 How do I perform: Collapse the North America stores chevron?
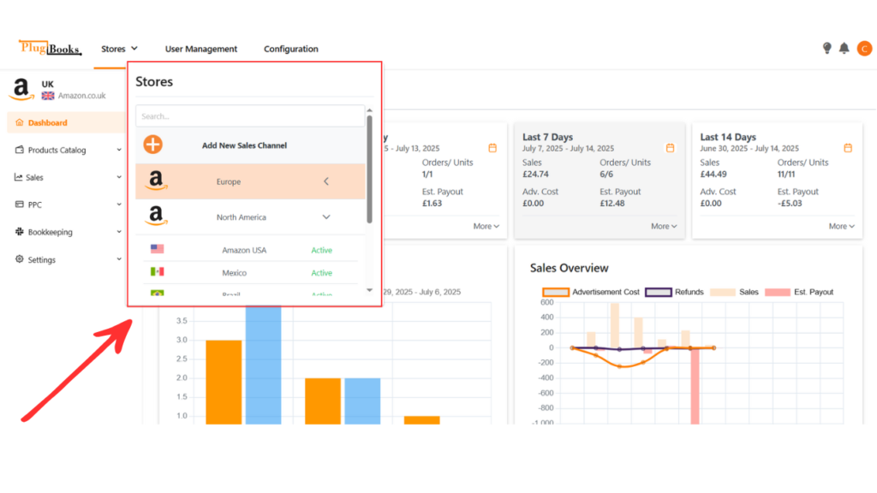(x=326, y=217)
